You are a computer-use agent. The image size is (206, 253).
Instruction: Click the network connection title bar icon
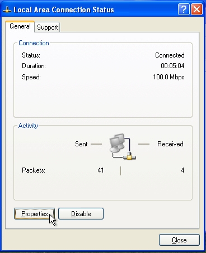click(x=7, y=10)
